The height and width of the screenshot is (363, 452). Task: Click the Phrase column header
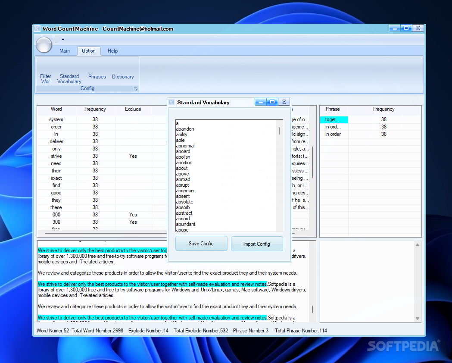click(333, 109)
